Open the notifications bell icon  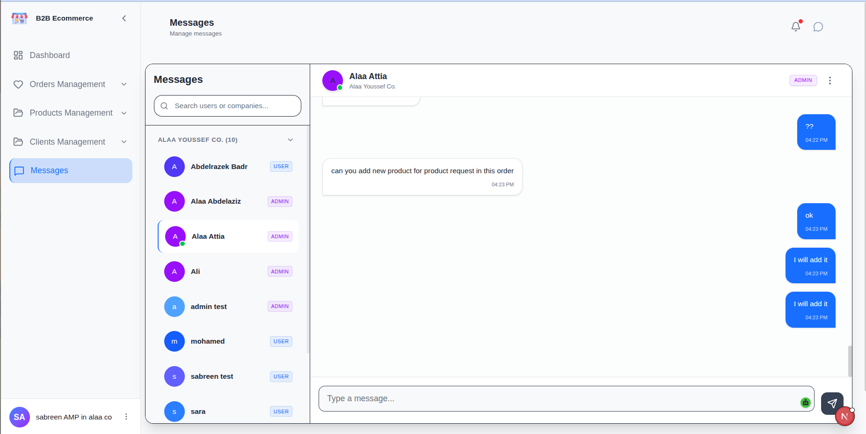tap(796, 27)
